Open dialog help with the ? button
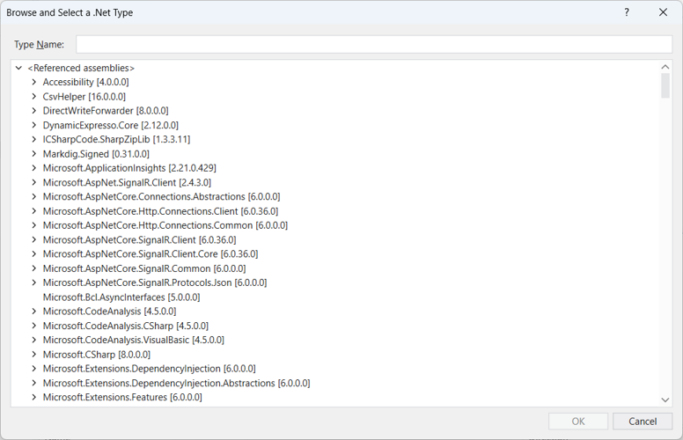 click(627, 12)
